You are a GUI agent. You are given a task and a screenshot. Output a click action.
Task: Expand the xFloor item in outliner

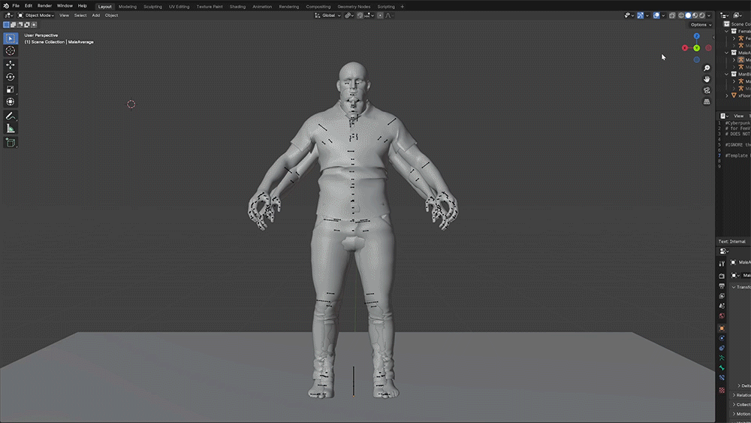tap(728, 95)
